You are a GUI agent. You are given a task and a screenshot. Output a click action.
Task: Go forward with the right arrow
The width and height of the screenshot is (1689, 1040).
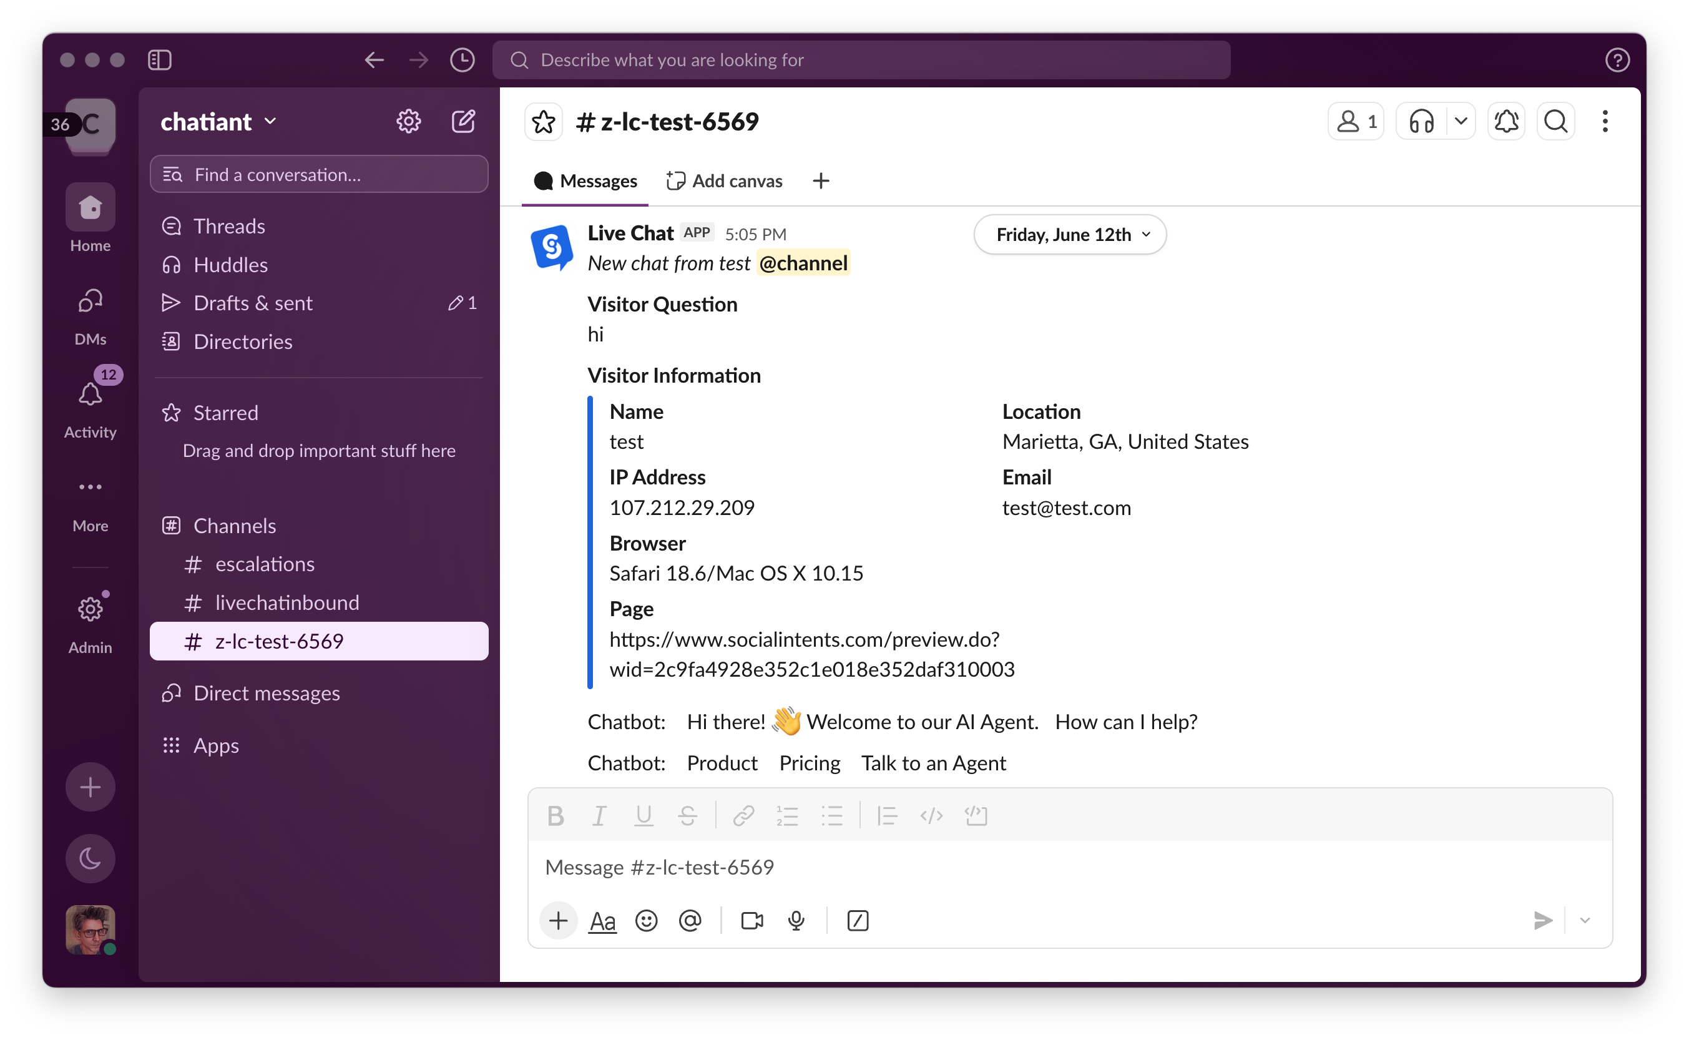[418, 60]
